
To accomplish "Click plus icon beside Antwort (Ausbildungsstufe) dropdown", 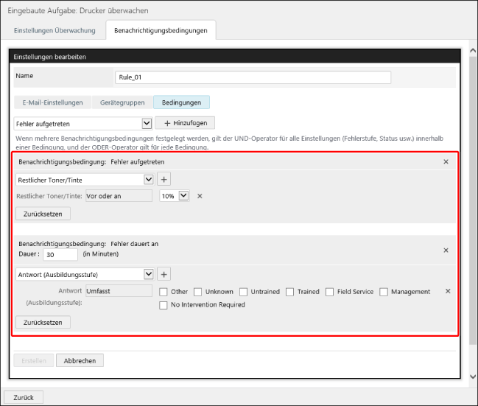I will click(164, 274).
